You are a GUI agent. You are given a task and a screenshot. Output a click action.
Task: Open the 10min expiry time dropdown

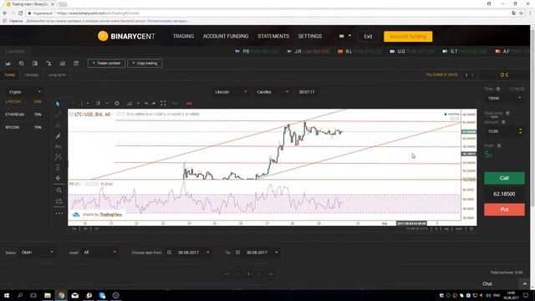pyautogui.click(x=504, y=98)
